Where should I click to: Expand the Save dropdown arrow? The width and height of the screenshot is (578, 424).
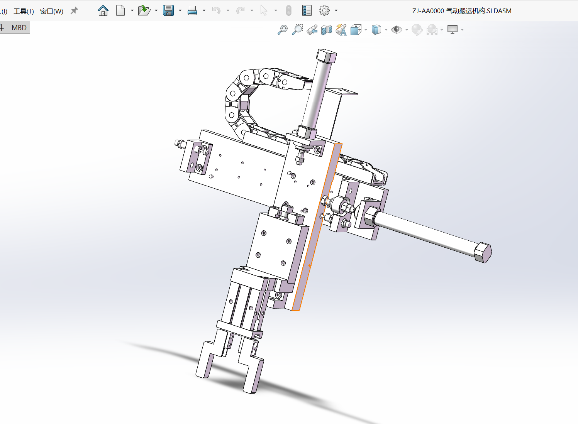pyautogui.click(x=180, y=10)
